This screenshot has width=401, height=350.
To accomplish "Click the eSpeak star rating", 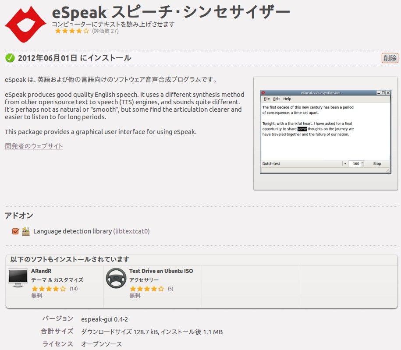I will click(72, 31).
